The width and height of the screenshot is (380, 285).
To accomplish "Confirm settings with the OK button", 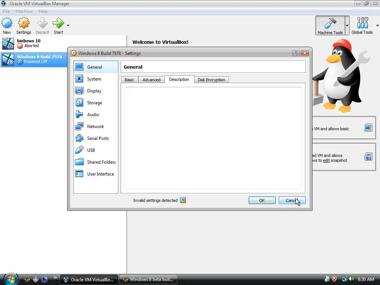I will (x=262, y=200).
